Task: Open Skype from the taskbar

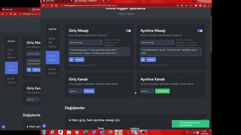Action: [135, 132]
